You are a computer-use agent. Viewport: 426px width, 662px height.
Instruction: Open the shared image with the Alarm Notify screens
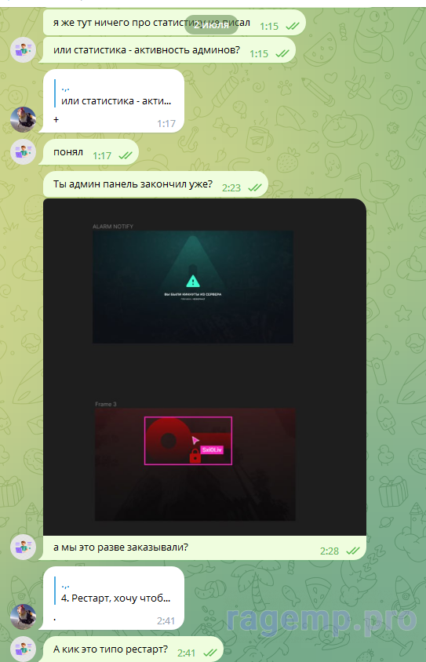[204, 367]
